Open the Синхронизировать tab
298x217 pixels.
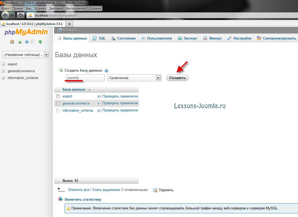pos(276,38)
